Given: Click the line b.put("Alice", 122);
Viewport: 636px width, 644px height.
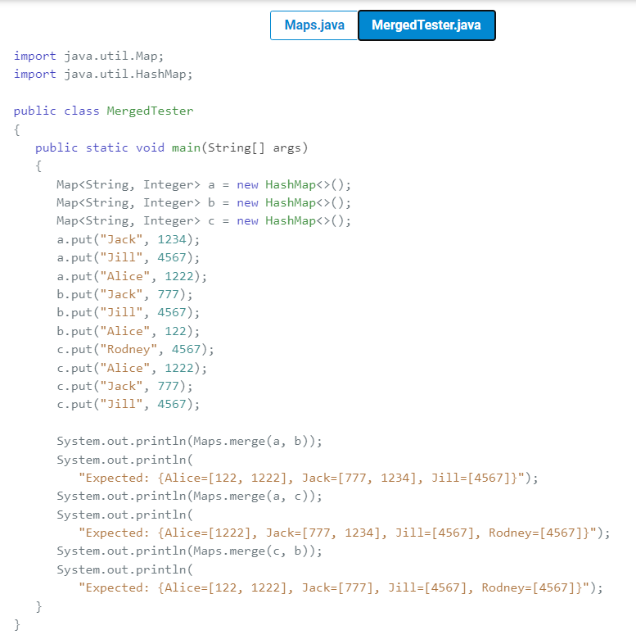Looking at the screenshot, I should tap(129, 332).
